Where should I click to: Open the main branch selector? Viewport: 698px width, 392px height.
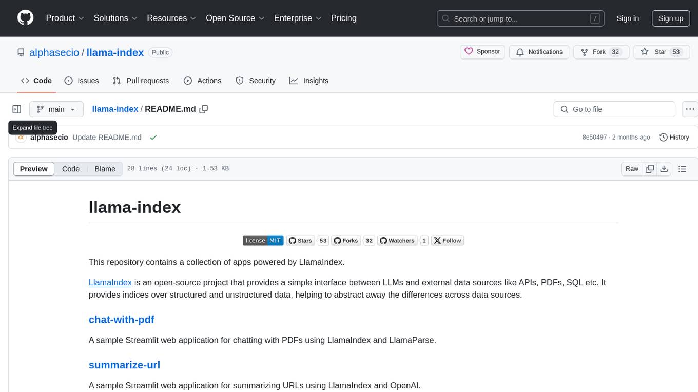tap(56, 109)
